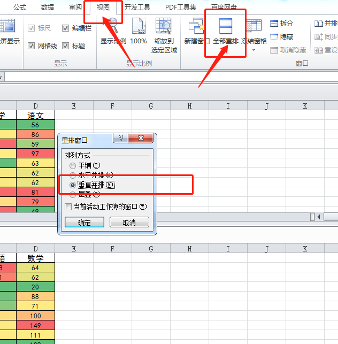Image resolution: width=338 pixels, height=344 pixels.
Task: Click the cell with value 81
Action: point(35,192)
